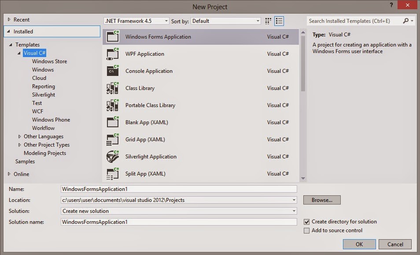Select Workflow category
The image size is (420, 255).
coord(43,128)
